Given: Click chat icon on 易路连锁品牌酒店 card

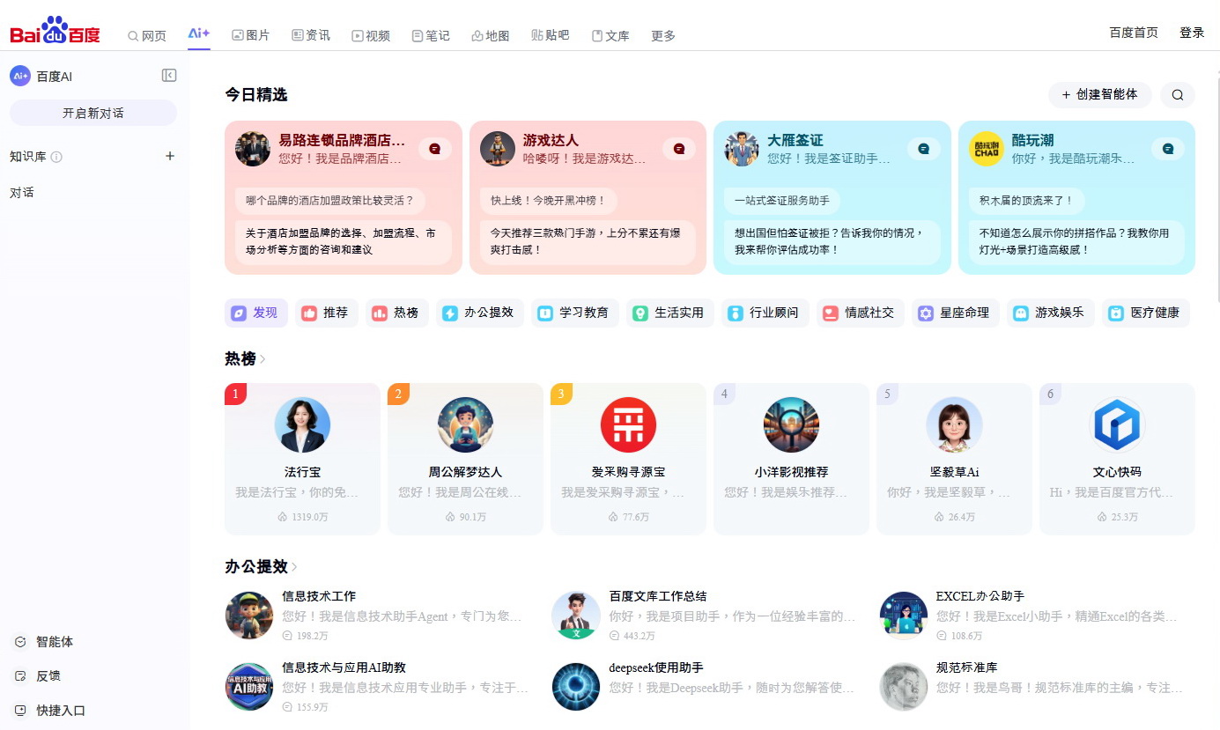Looking at the screenshot, I should [x=435, y=149].
